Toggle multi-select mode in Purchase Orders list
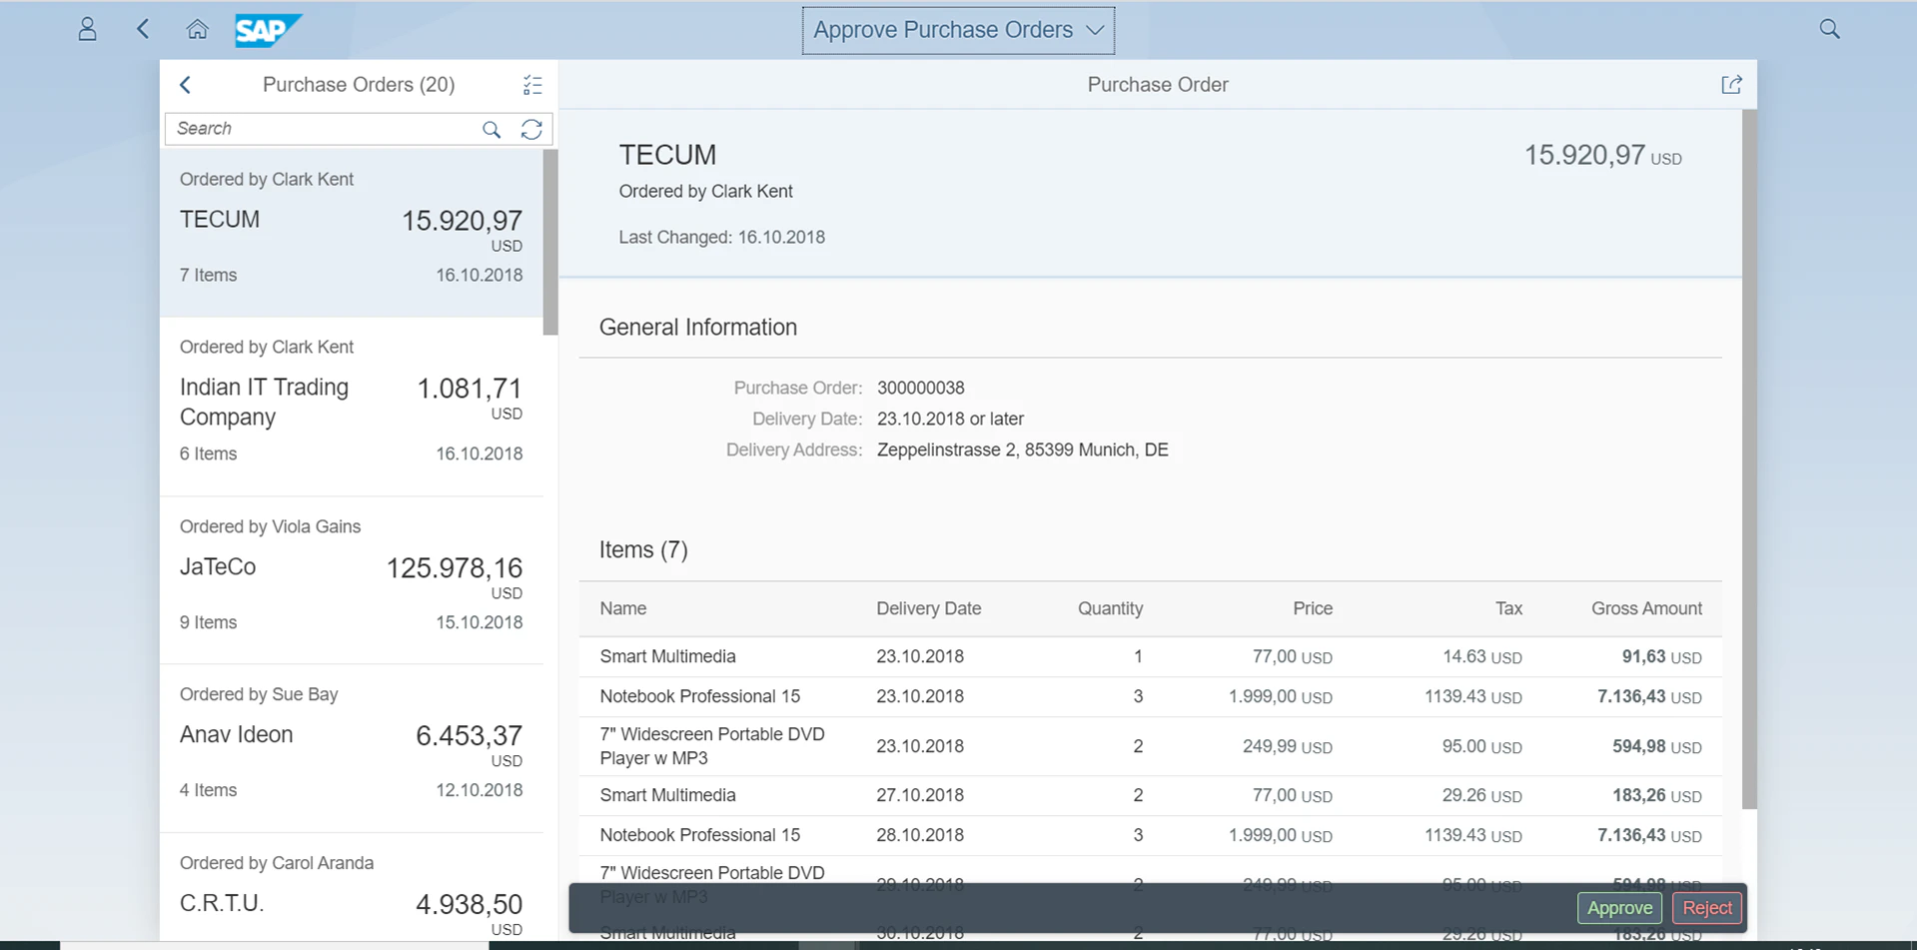The width and height of the screenshot is (1917, 950). click(x=532, y=85)
